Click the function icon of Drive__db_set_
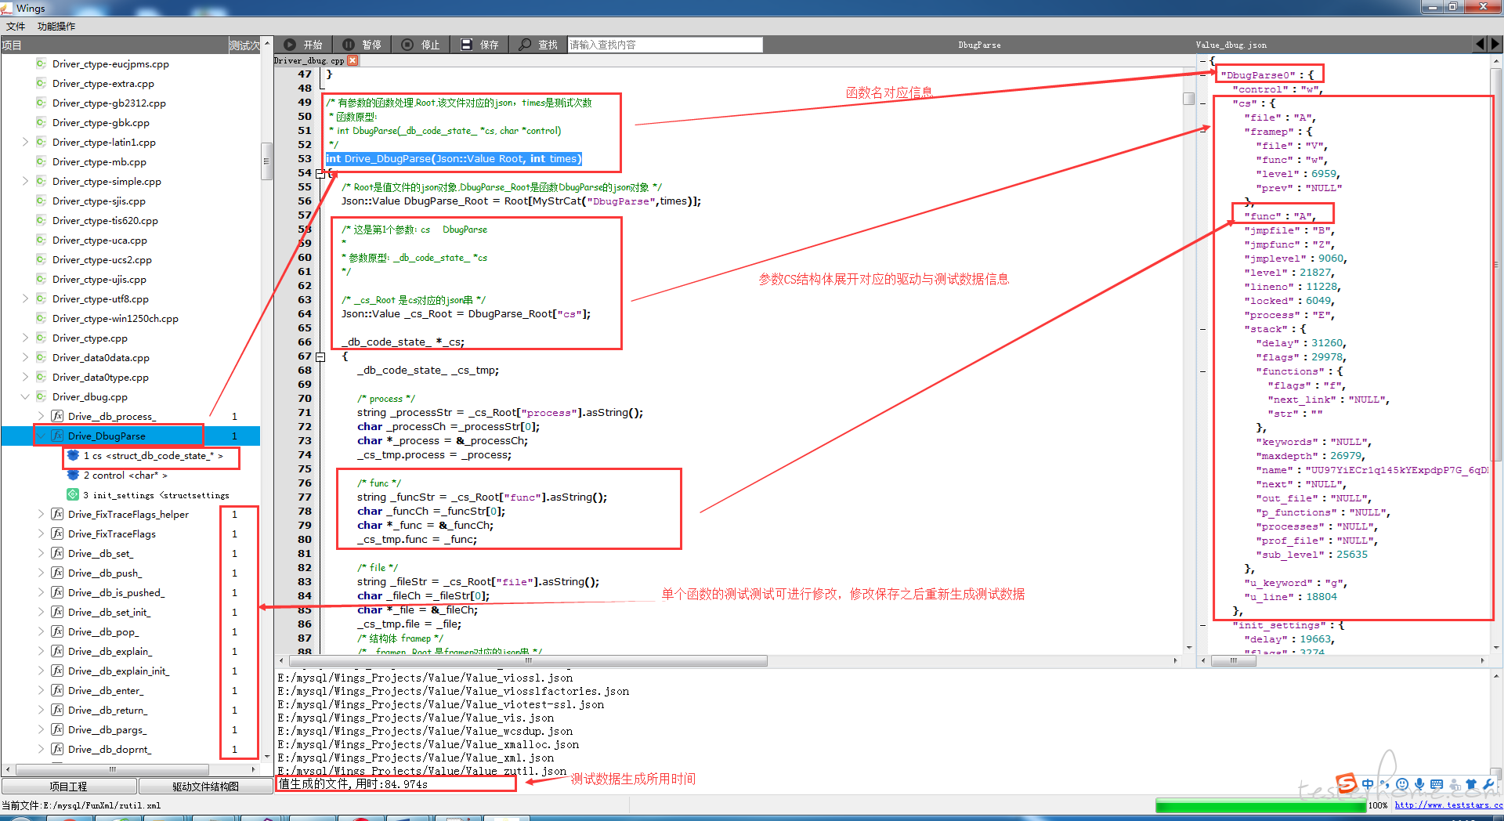 tap(57, 553)
